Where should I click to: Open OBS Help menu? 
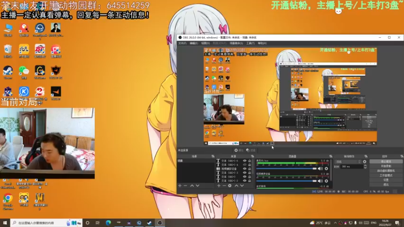262,43
